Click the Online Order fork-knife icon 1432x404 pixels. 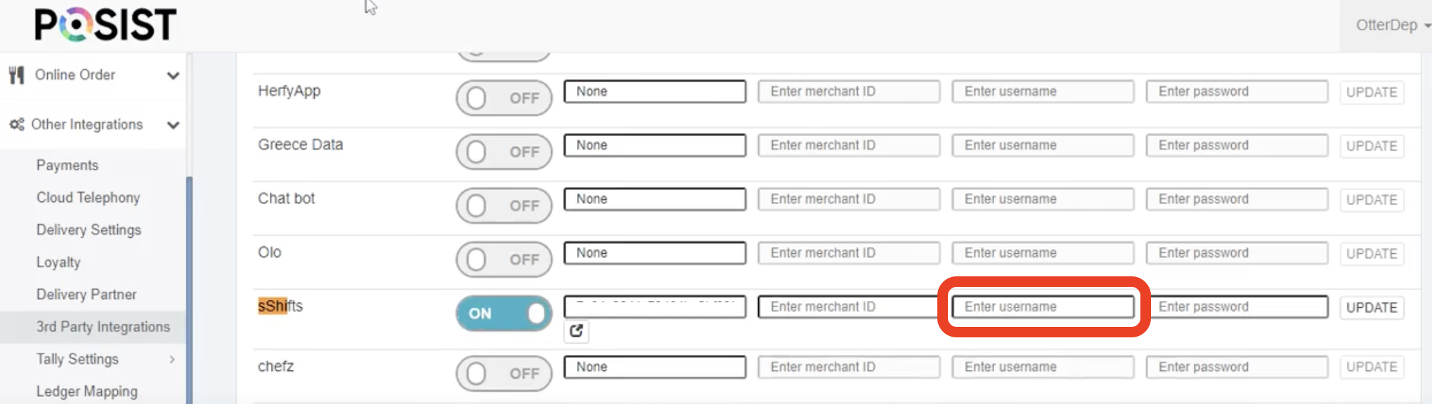(17, 74)
